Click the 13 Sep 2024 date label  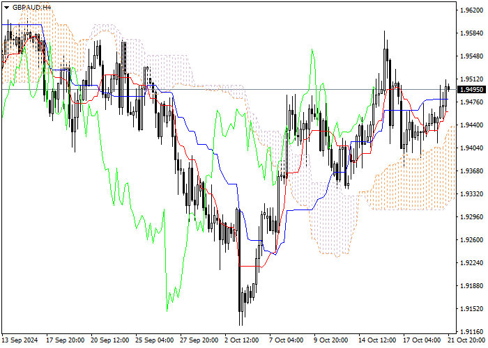[20, 340]
